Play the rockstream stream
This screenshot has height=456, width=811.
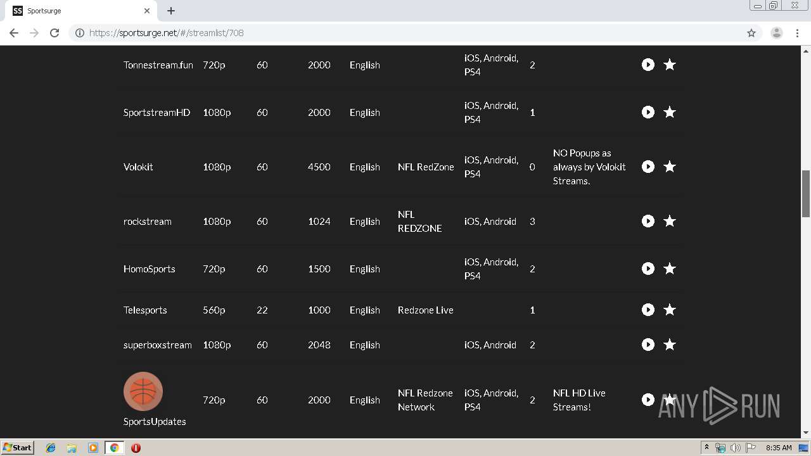pyautogui.click(x=648, y=221)
